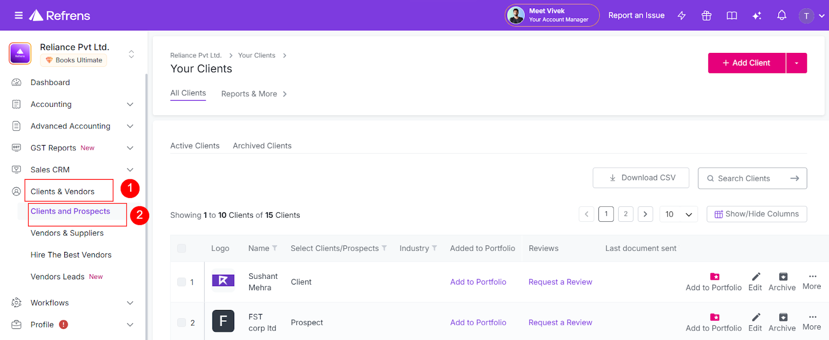
Task: Expand the Sales CRM chevron
Action: tap(130, 169)
